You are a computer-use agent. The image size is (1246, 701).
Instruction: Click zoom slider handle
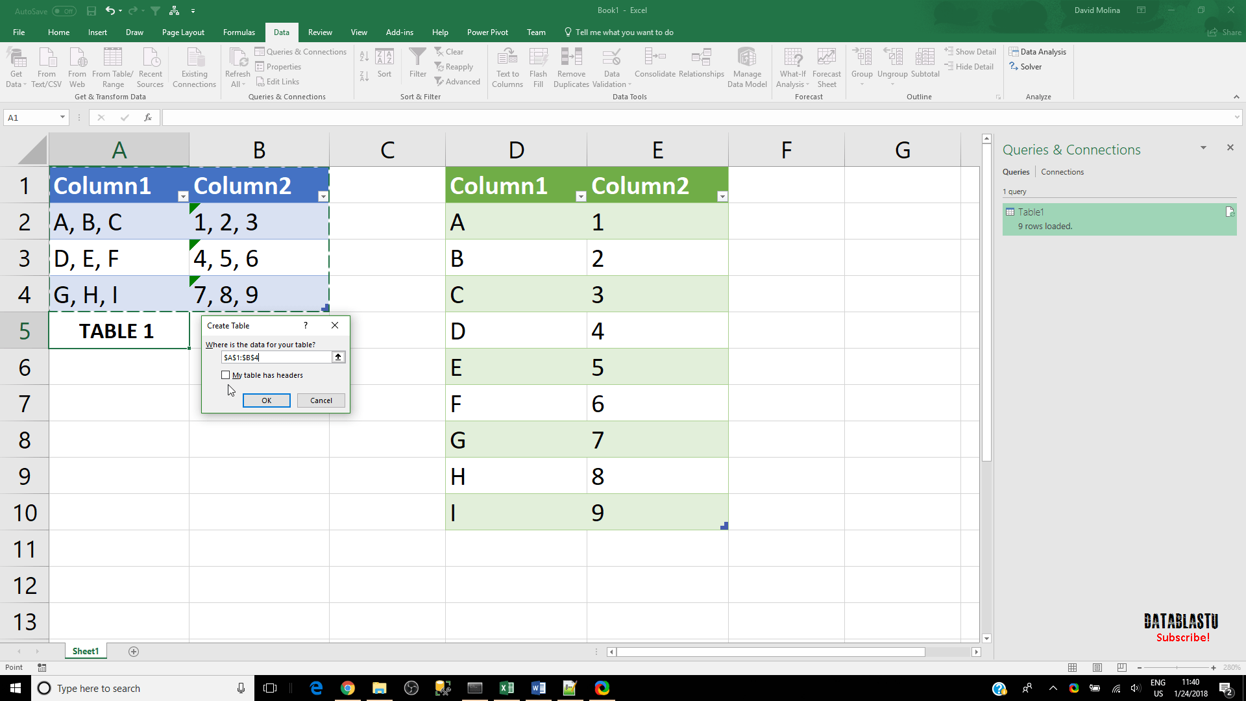click(1177, 667)
